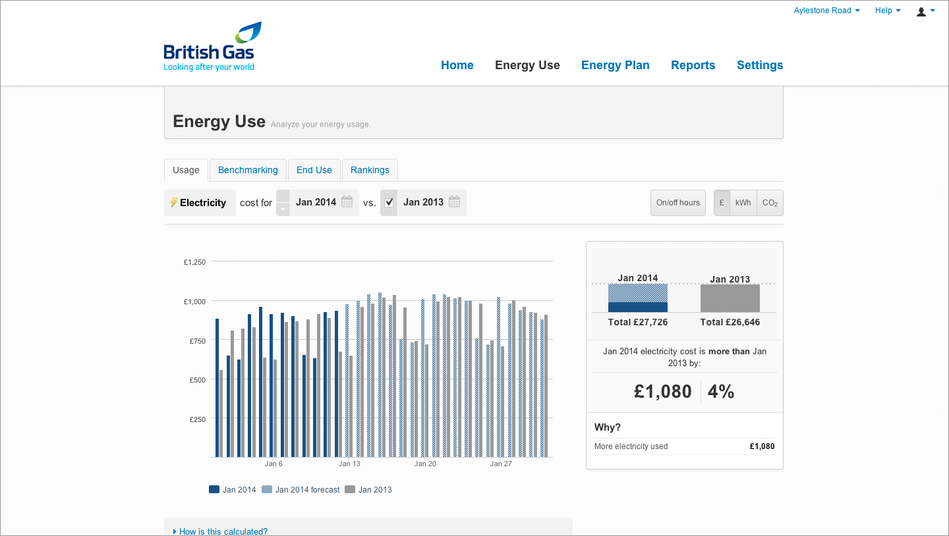Switch units to pounds (£)
Viewport: 949px width, 536px height.
pyautogui.click(x=722, y=203)
